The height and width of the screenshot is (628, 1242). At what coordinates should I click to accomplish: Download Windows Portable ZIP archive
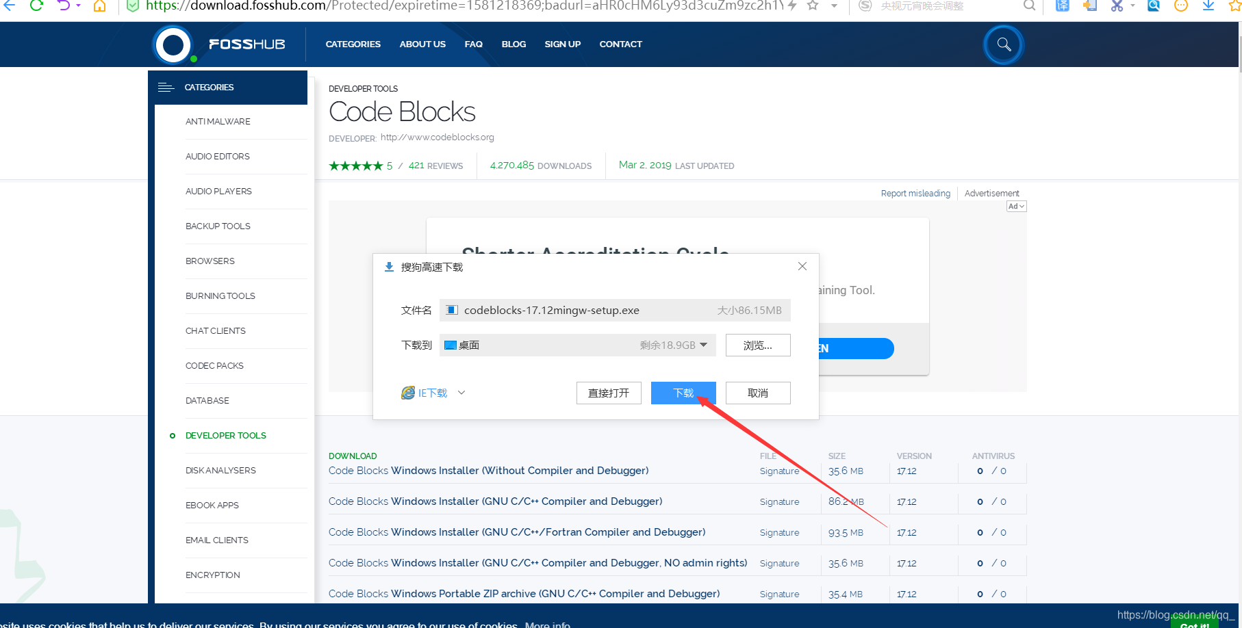pos(524,594)
